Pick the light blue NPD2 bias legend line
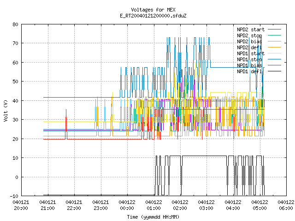The height and width of the screenshot is (221, 295). (275, 41)
